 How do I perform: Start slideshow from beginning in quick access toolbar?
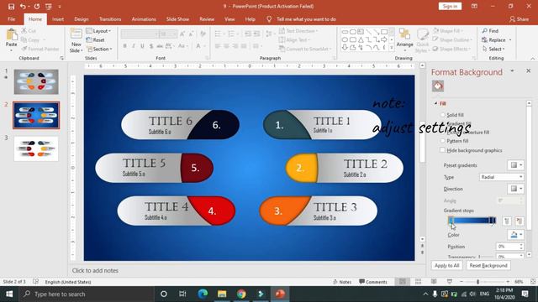pos(49,6)
